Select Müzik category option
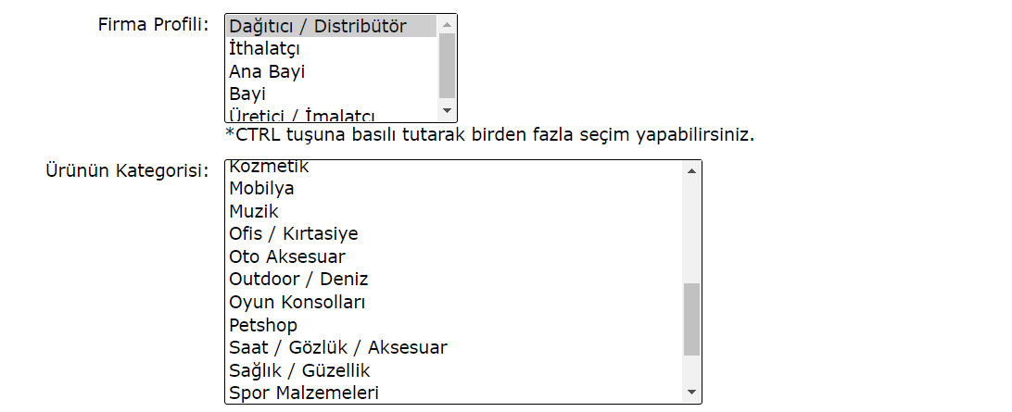1012x412 pixels. [253, 211]
